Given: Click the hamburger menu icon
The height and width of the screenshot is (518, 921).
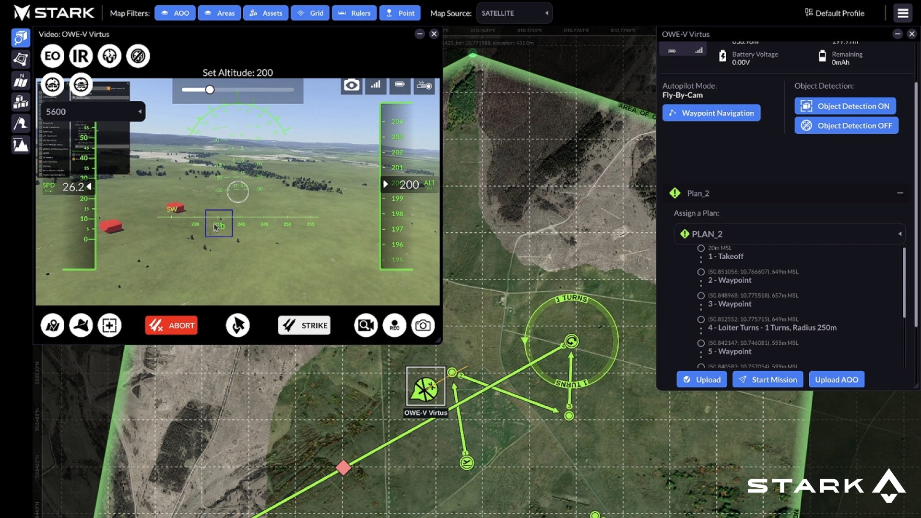Looking at the screenshot, I should coord(903,13).
